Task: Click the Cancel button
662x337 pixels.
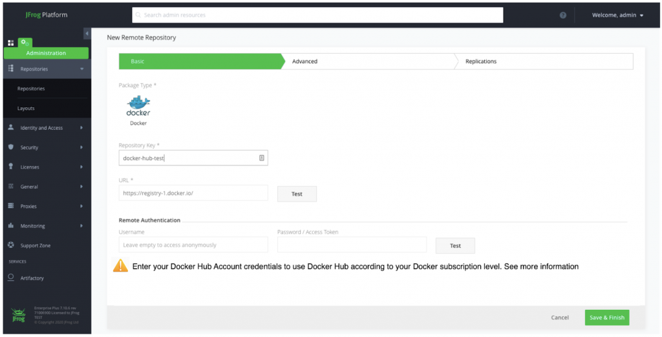Action: (x=560, y=318)
